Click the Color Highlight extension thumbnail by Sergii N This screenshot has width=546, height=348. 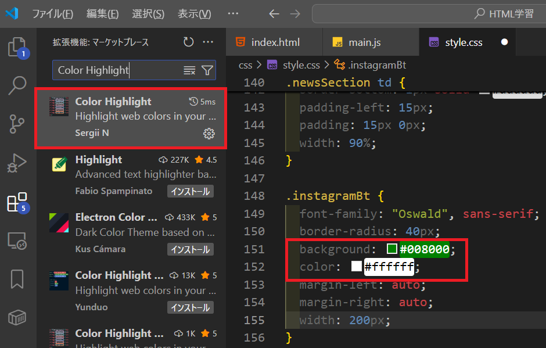pyautogui.click(x=59, y=106)
